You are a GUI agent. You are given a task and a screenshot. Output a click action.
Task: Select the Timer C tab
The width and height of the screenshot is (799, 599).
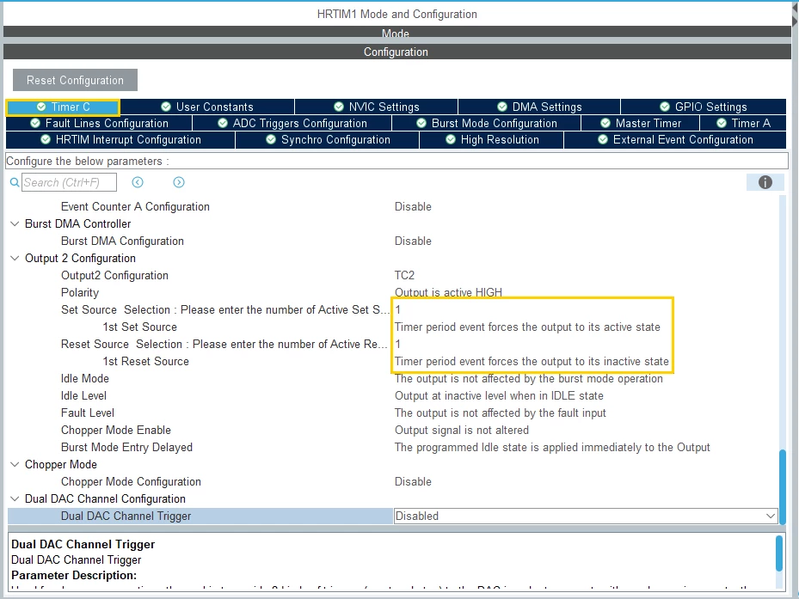click(63, 107)
